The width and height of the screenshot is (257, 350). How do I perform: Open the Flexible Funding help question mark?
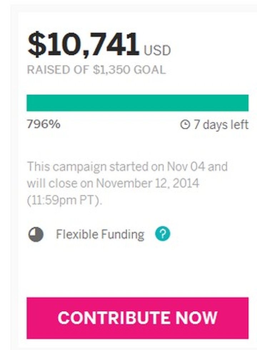(163, 234)
